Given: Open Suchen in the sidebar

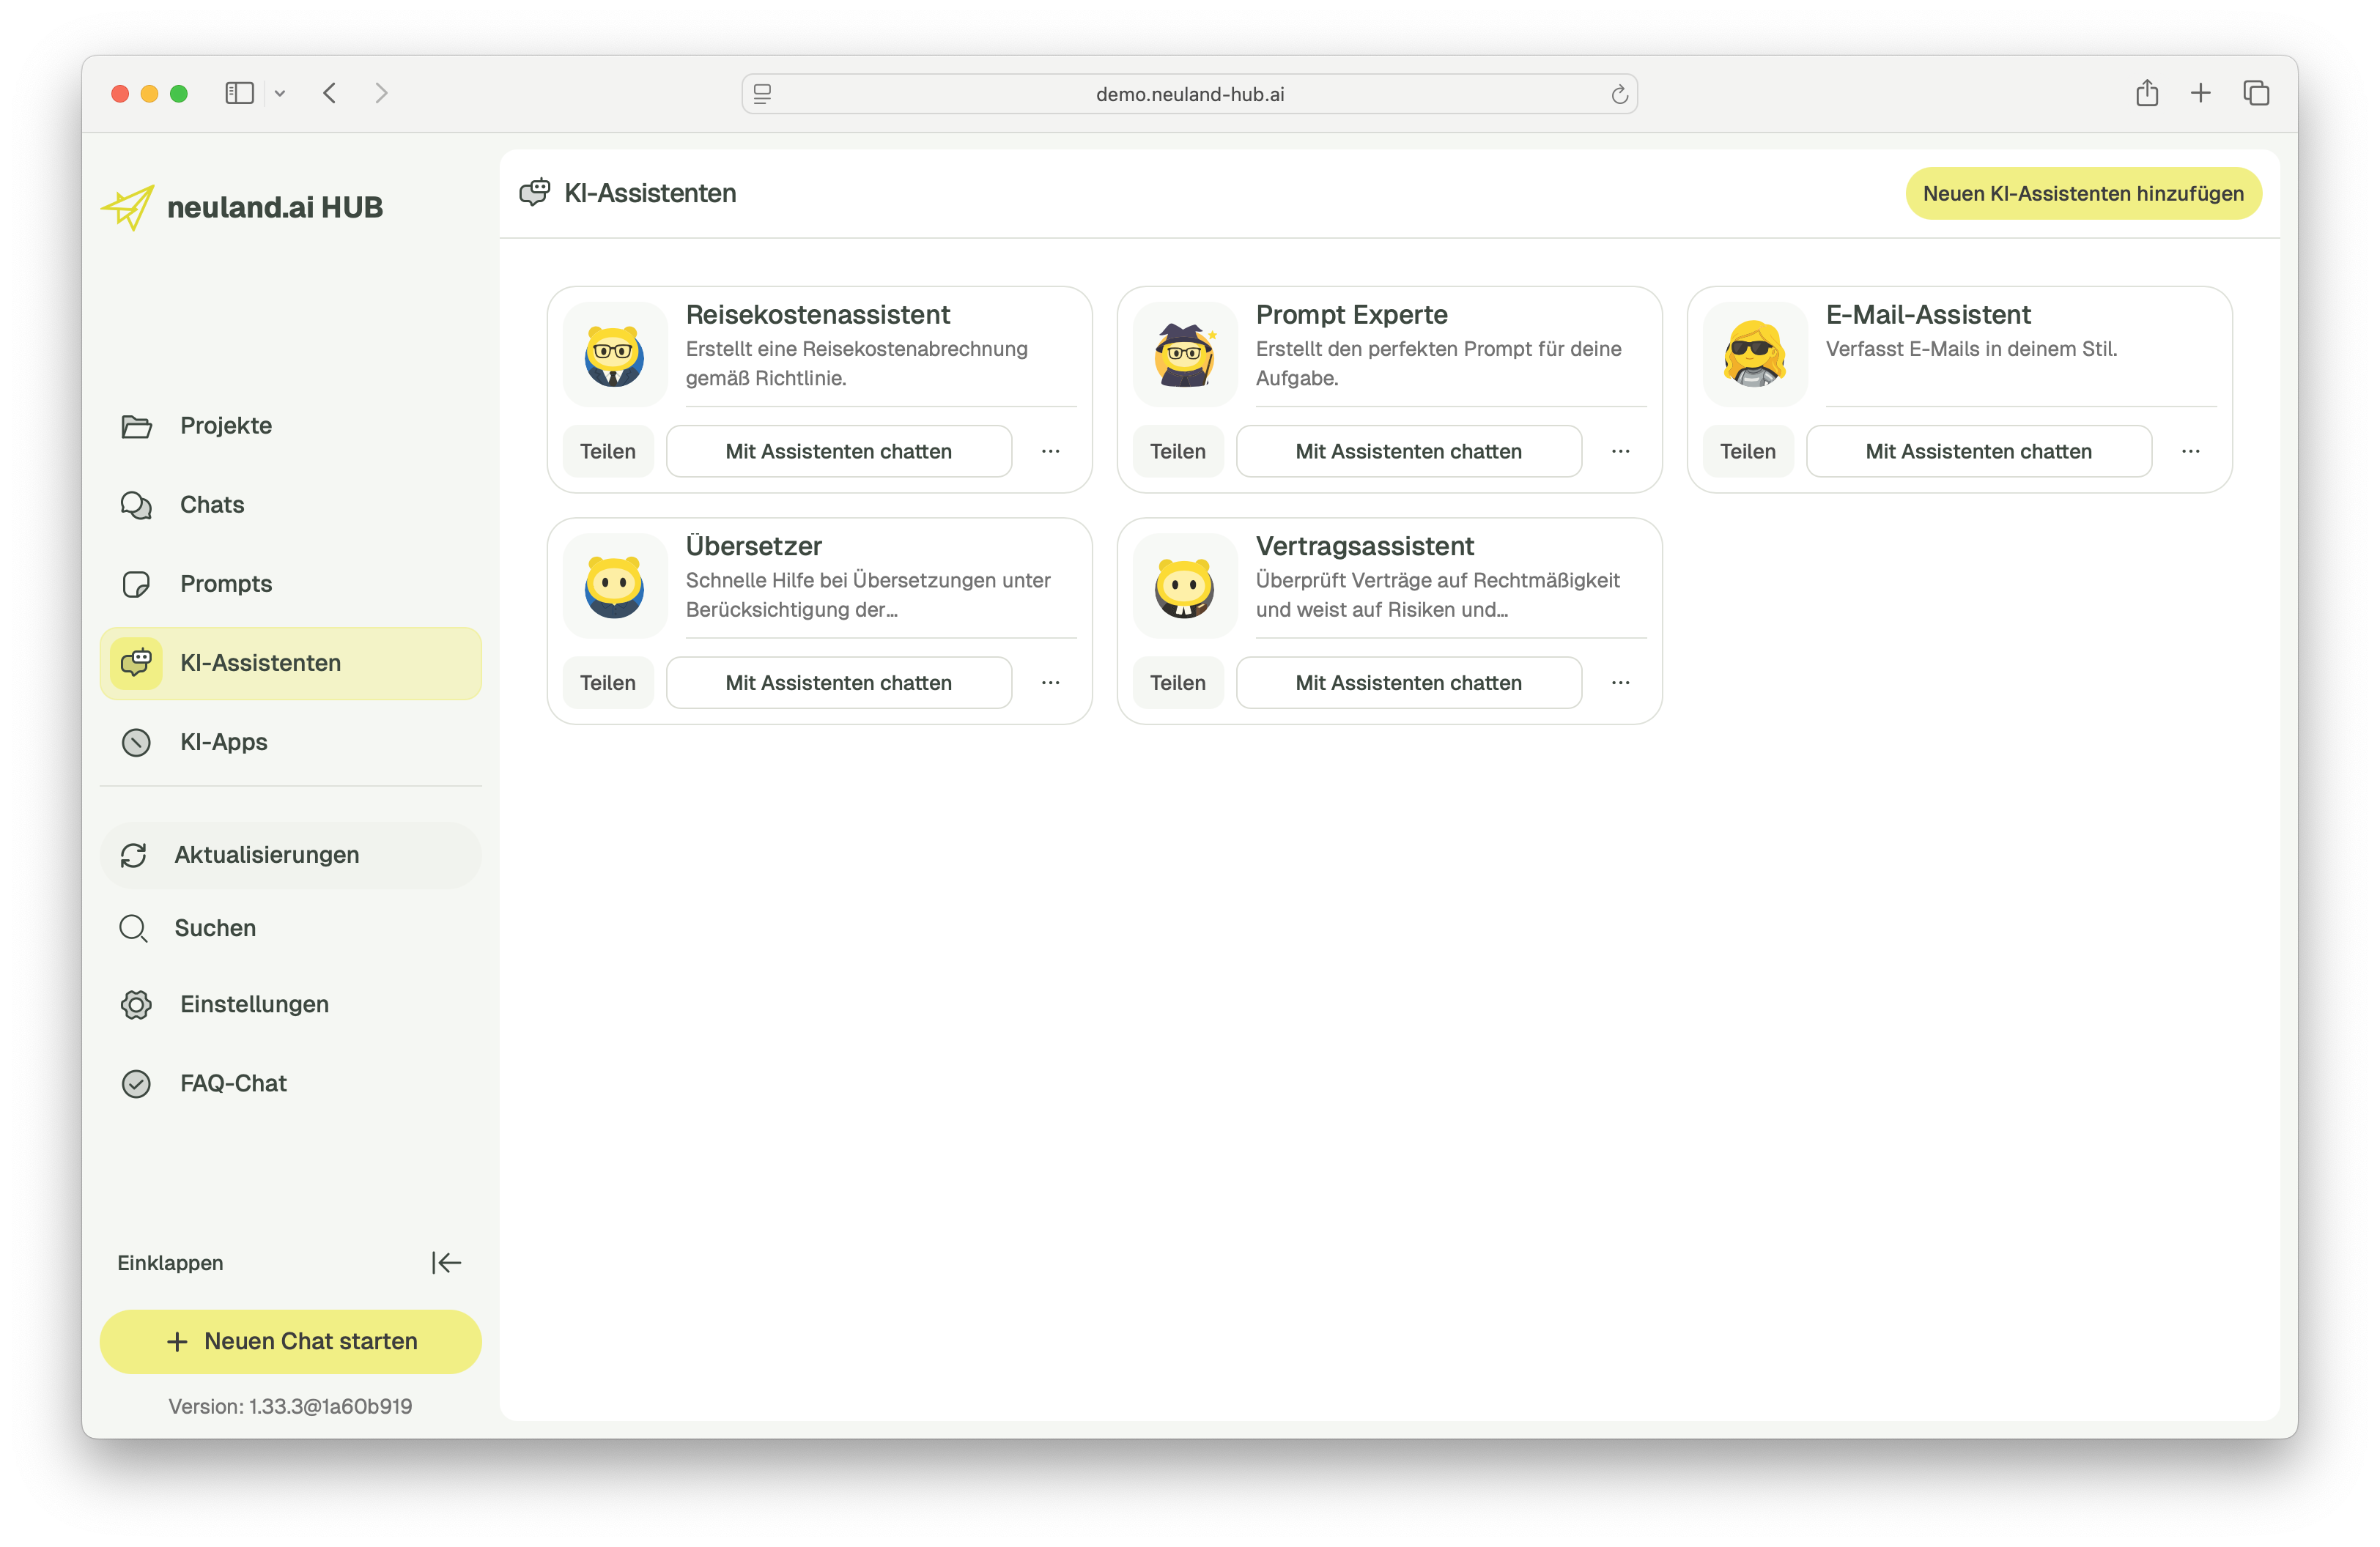Looking at the screenshot, I should (290, 928).
